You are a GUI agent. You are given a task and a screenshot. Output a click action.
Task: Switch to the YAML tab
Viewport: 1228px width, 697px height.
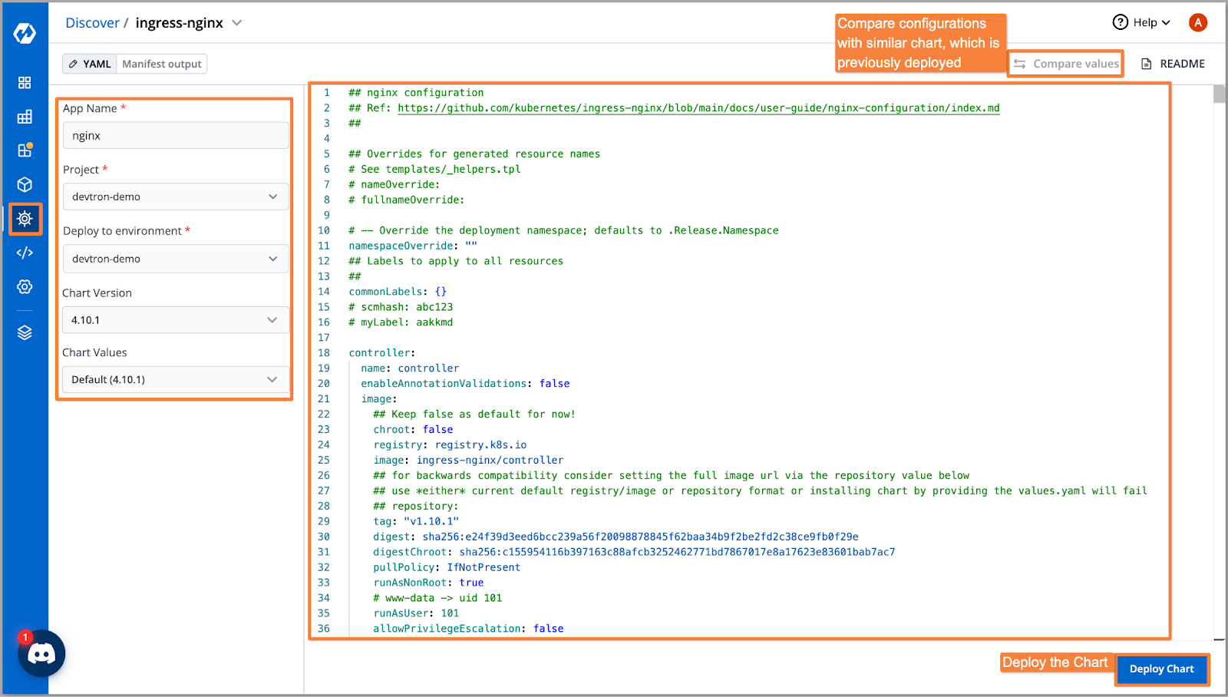tap(90, 64)
